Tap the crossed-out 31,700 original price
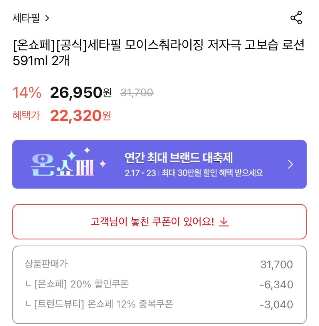Image resolution: width=319 pixels, height=326 pixels. point(137,93)
